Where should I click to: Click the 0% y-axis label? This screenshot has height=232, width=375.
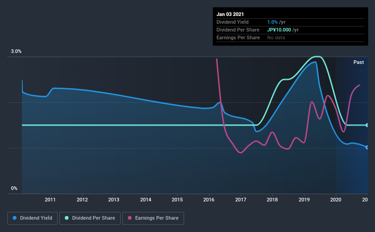click(x=14, y=188)
